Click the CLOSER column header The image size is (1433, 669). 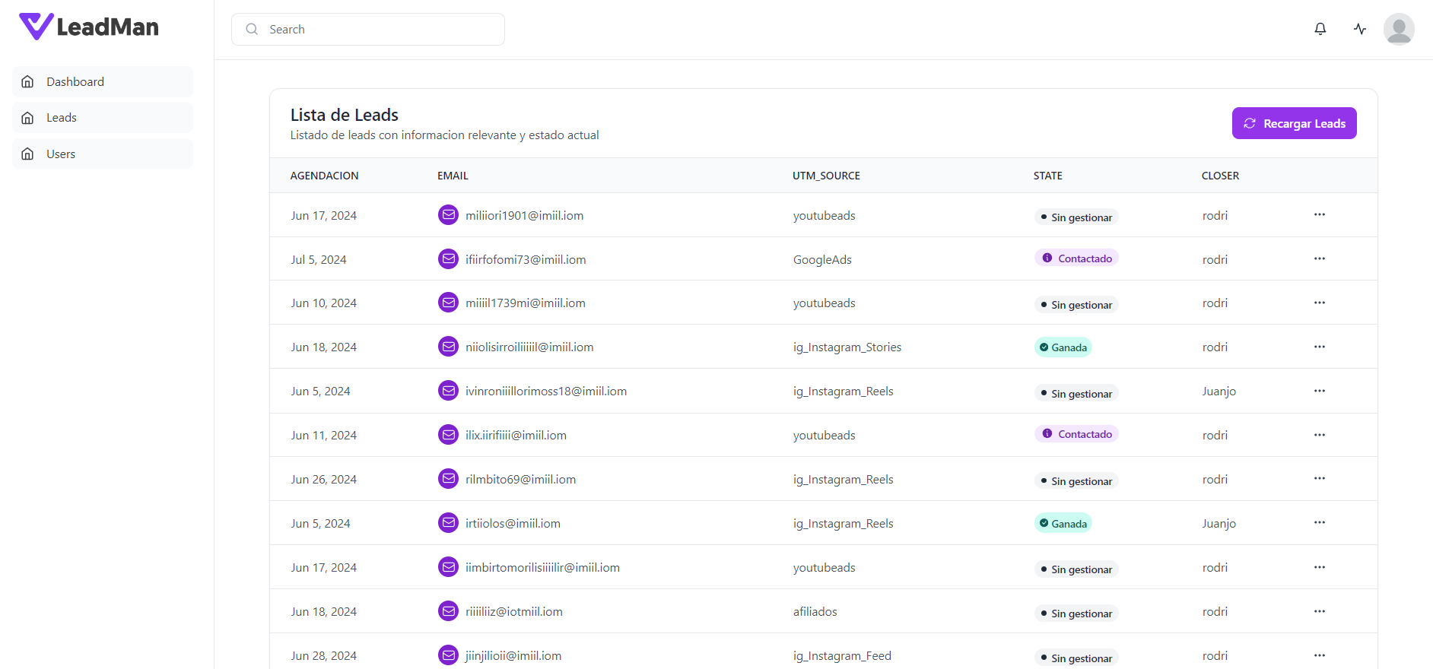pos(1220,176)
